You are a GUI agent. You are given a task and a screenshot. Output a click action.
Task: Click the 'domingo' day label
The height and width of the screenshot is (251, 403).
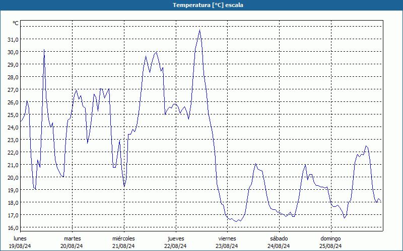click(x=330, y=238)
